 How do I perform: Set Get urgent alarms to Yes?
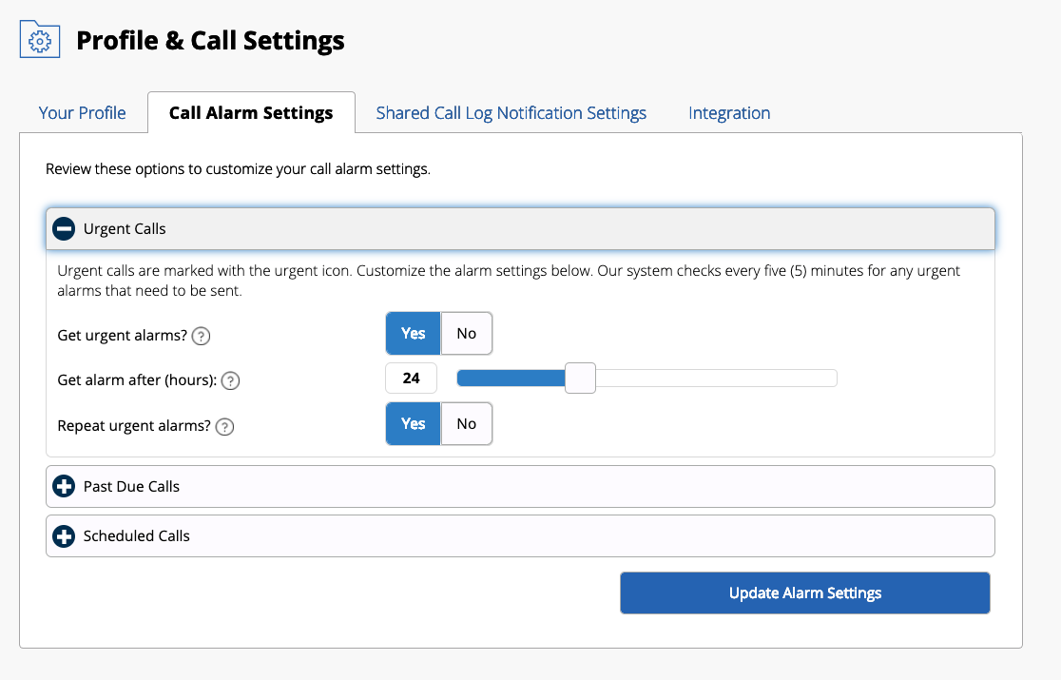(413, 334)
